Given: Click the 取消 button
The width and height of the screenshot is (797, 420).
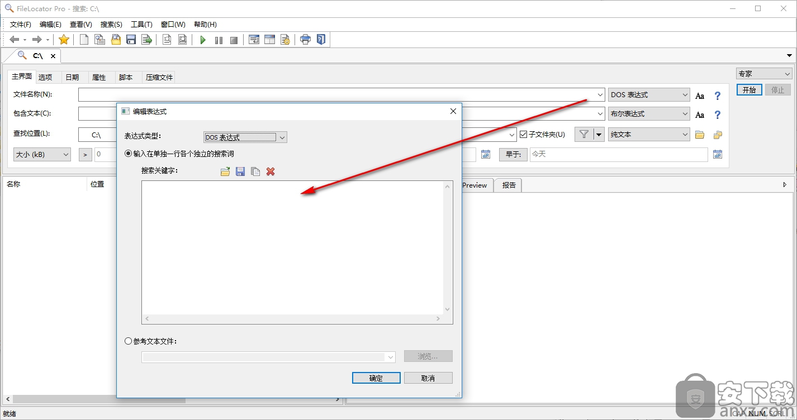Looking at the screenshot, I should [428, 378].
